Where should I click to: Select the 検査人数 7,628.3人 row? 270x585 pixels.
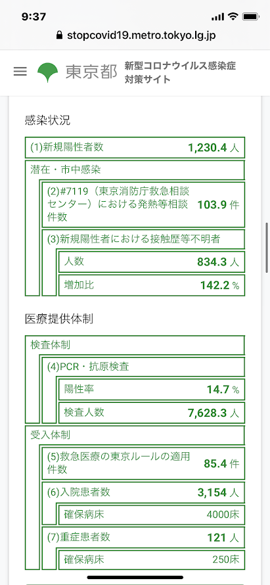click(152, 412)
